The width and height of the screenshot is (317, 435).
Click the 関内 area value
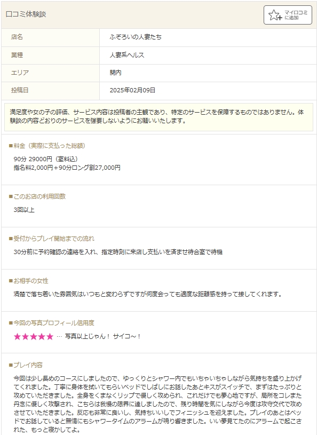tap(115, 73)
